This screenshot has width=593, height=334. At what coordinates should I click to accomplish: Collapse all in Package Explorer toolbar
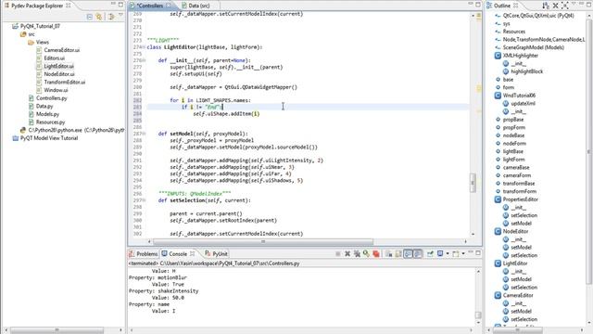click(x=90, y=17)
